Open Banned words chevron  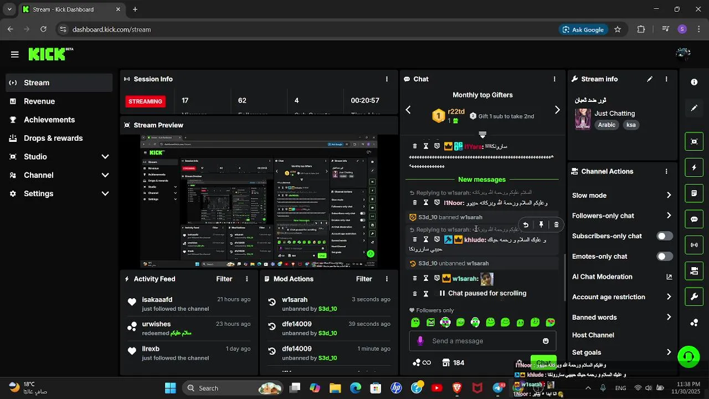(669, 318)
